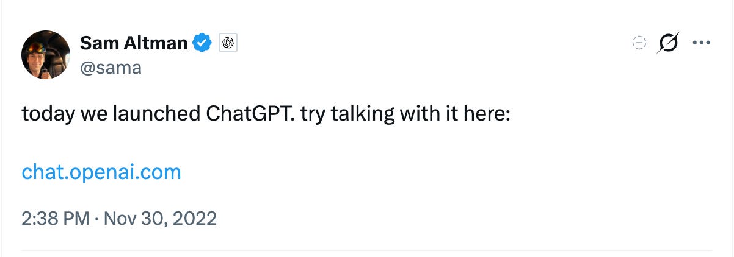Image resolution: width=734 pixels, height=257 pixels.
Task: Click the Grok slashed-circle icon
Action: point(669,43)
